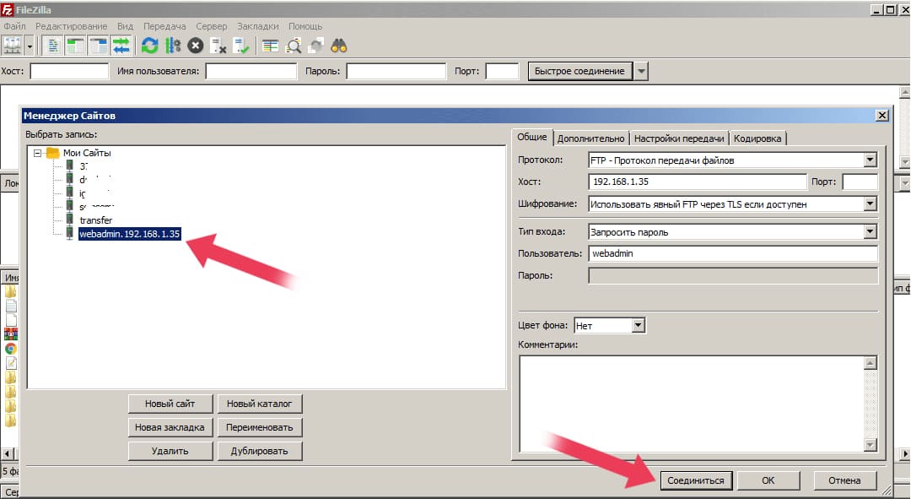
Task: Click the comments area scrollbar up arrow
Action: coord(870,364)
